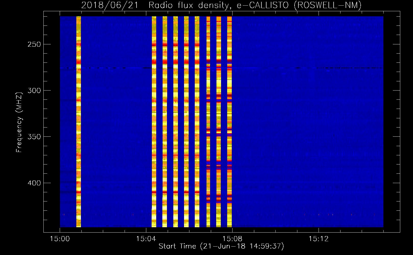Click the burst stripe ending at 15:08

pyautogui.click(x=229, y=122)
